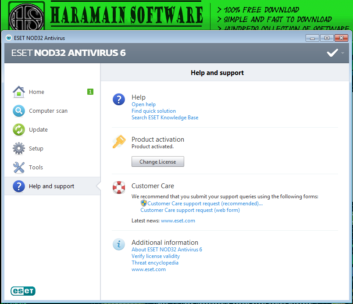
Task: Open the Threat encyclopedia link
Action: [155, 263]
